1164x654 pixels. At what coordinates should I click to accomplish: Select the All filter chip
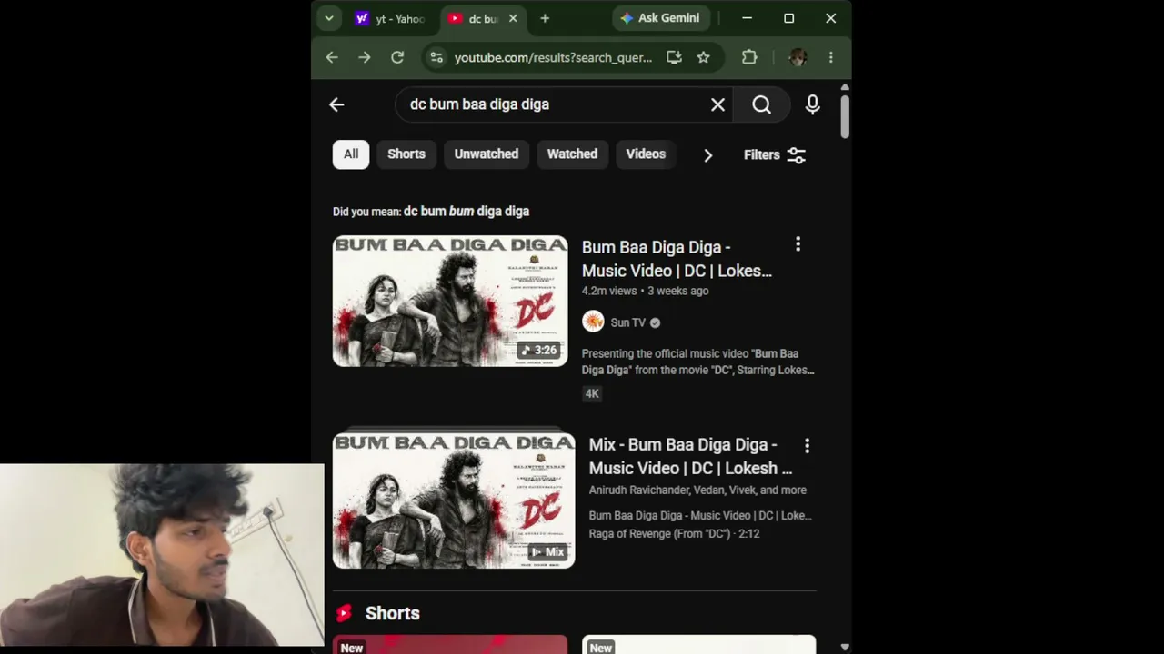pyautogui.click(x=351, y=154)
